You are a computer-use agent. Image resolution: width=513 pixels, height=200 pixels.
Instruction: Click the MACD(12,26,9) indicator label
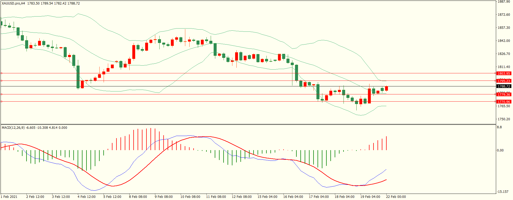[x=13, y=128]
